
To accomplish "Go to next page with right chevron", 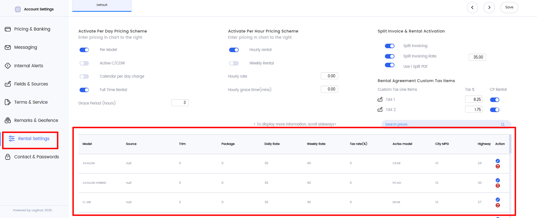I will (x=489, y=8).
